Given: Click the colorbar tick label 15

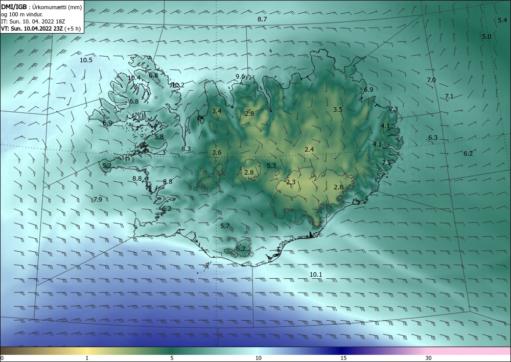Looking at the screenshot, I should click(x=343, y=358).
